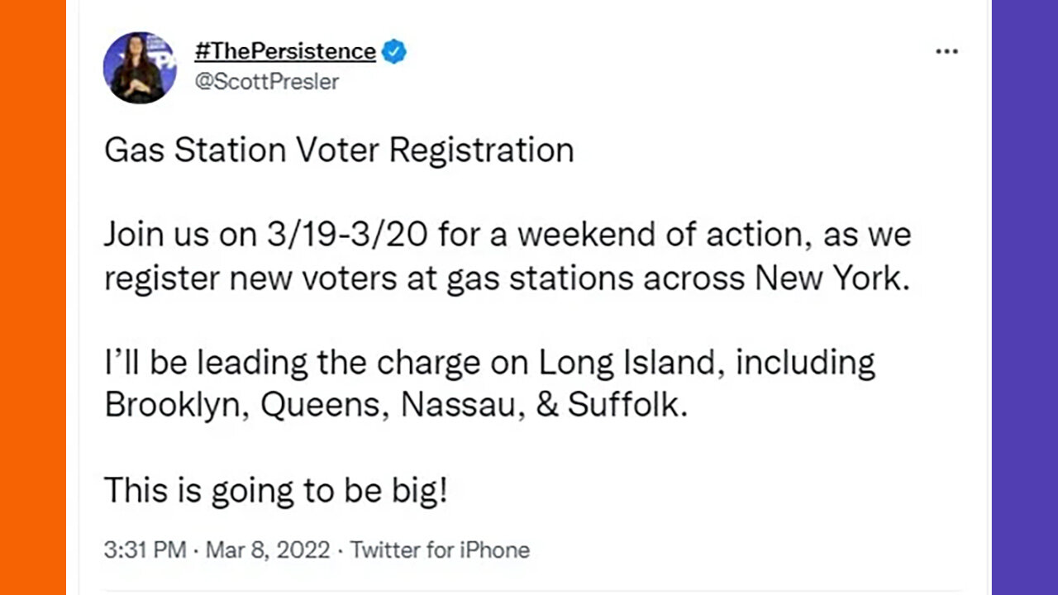Select the Mar 8, 2022 date
Viewport: 1058px width, 595px height.
268,550
